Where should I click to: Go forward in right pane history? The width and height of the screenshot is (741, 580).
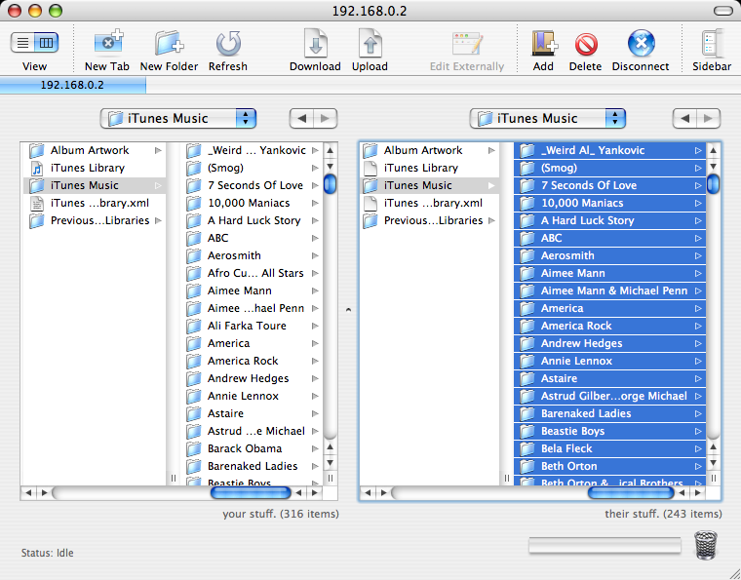click(x=709, y=118)
